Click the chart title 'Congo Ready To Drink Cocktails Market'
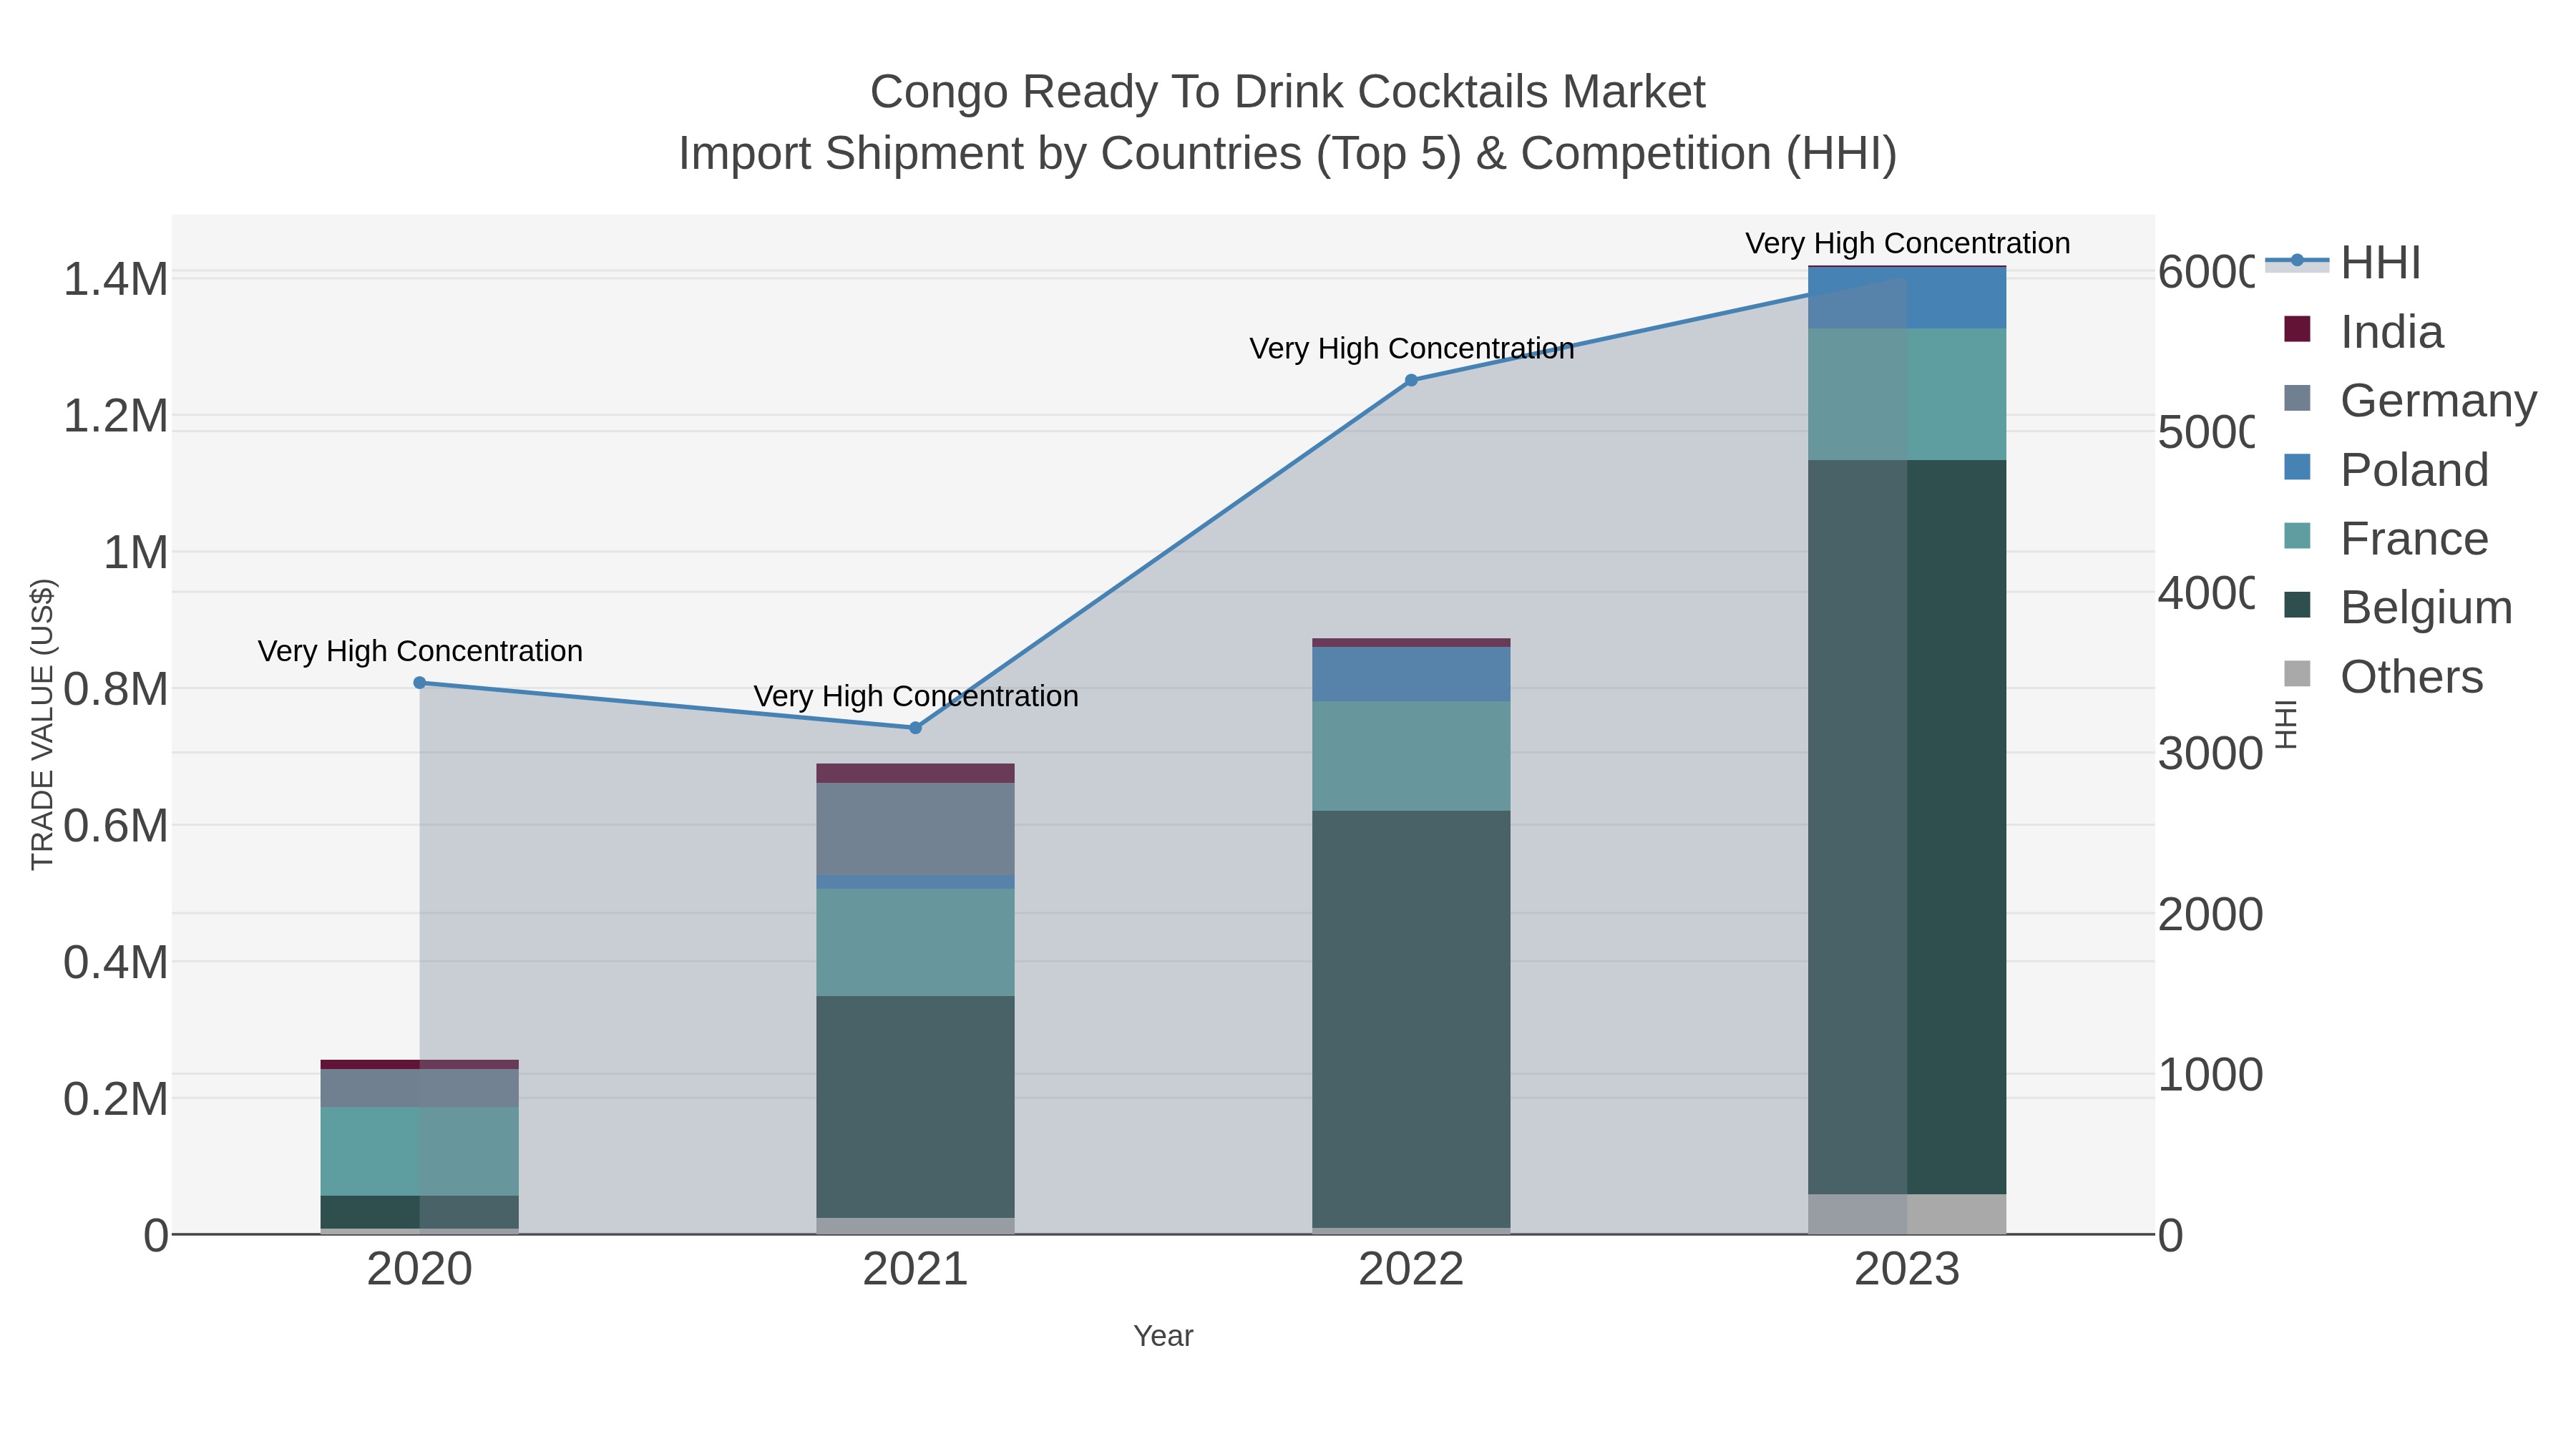 1288,92
